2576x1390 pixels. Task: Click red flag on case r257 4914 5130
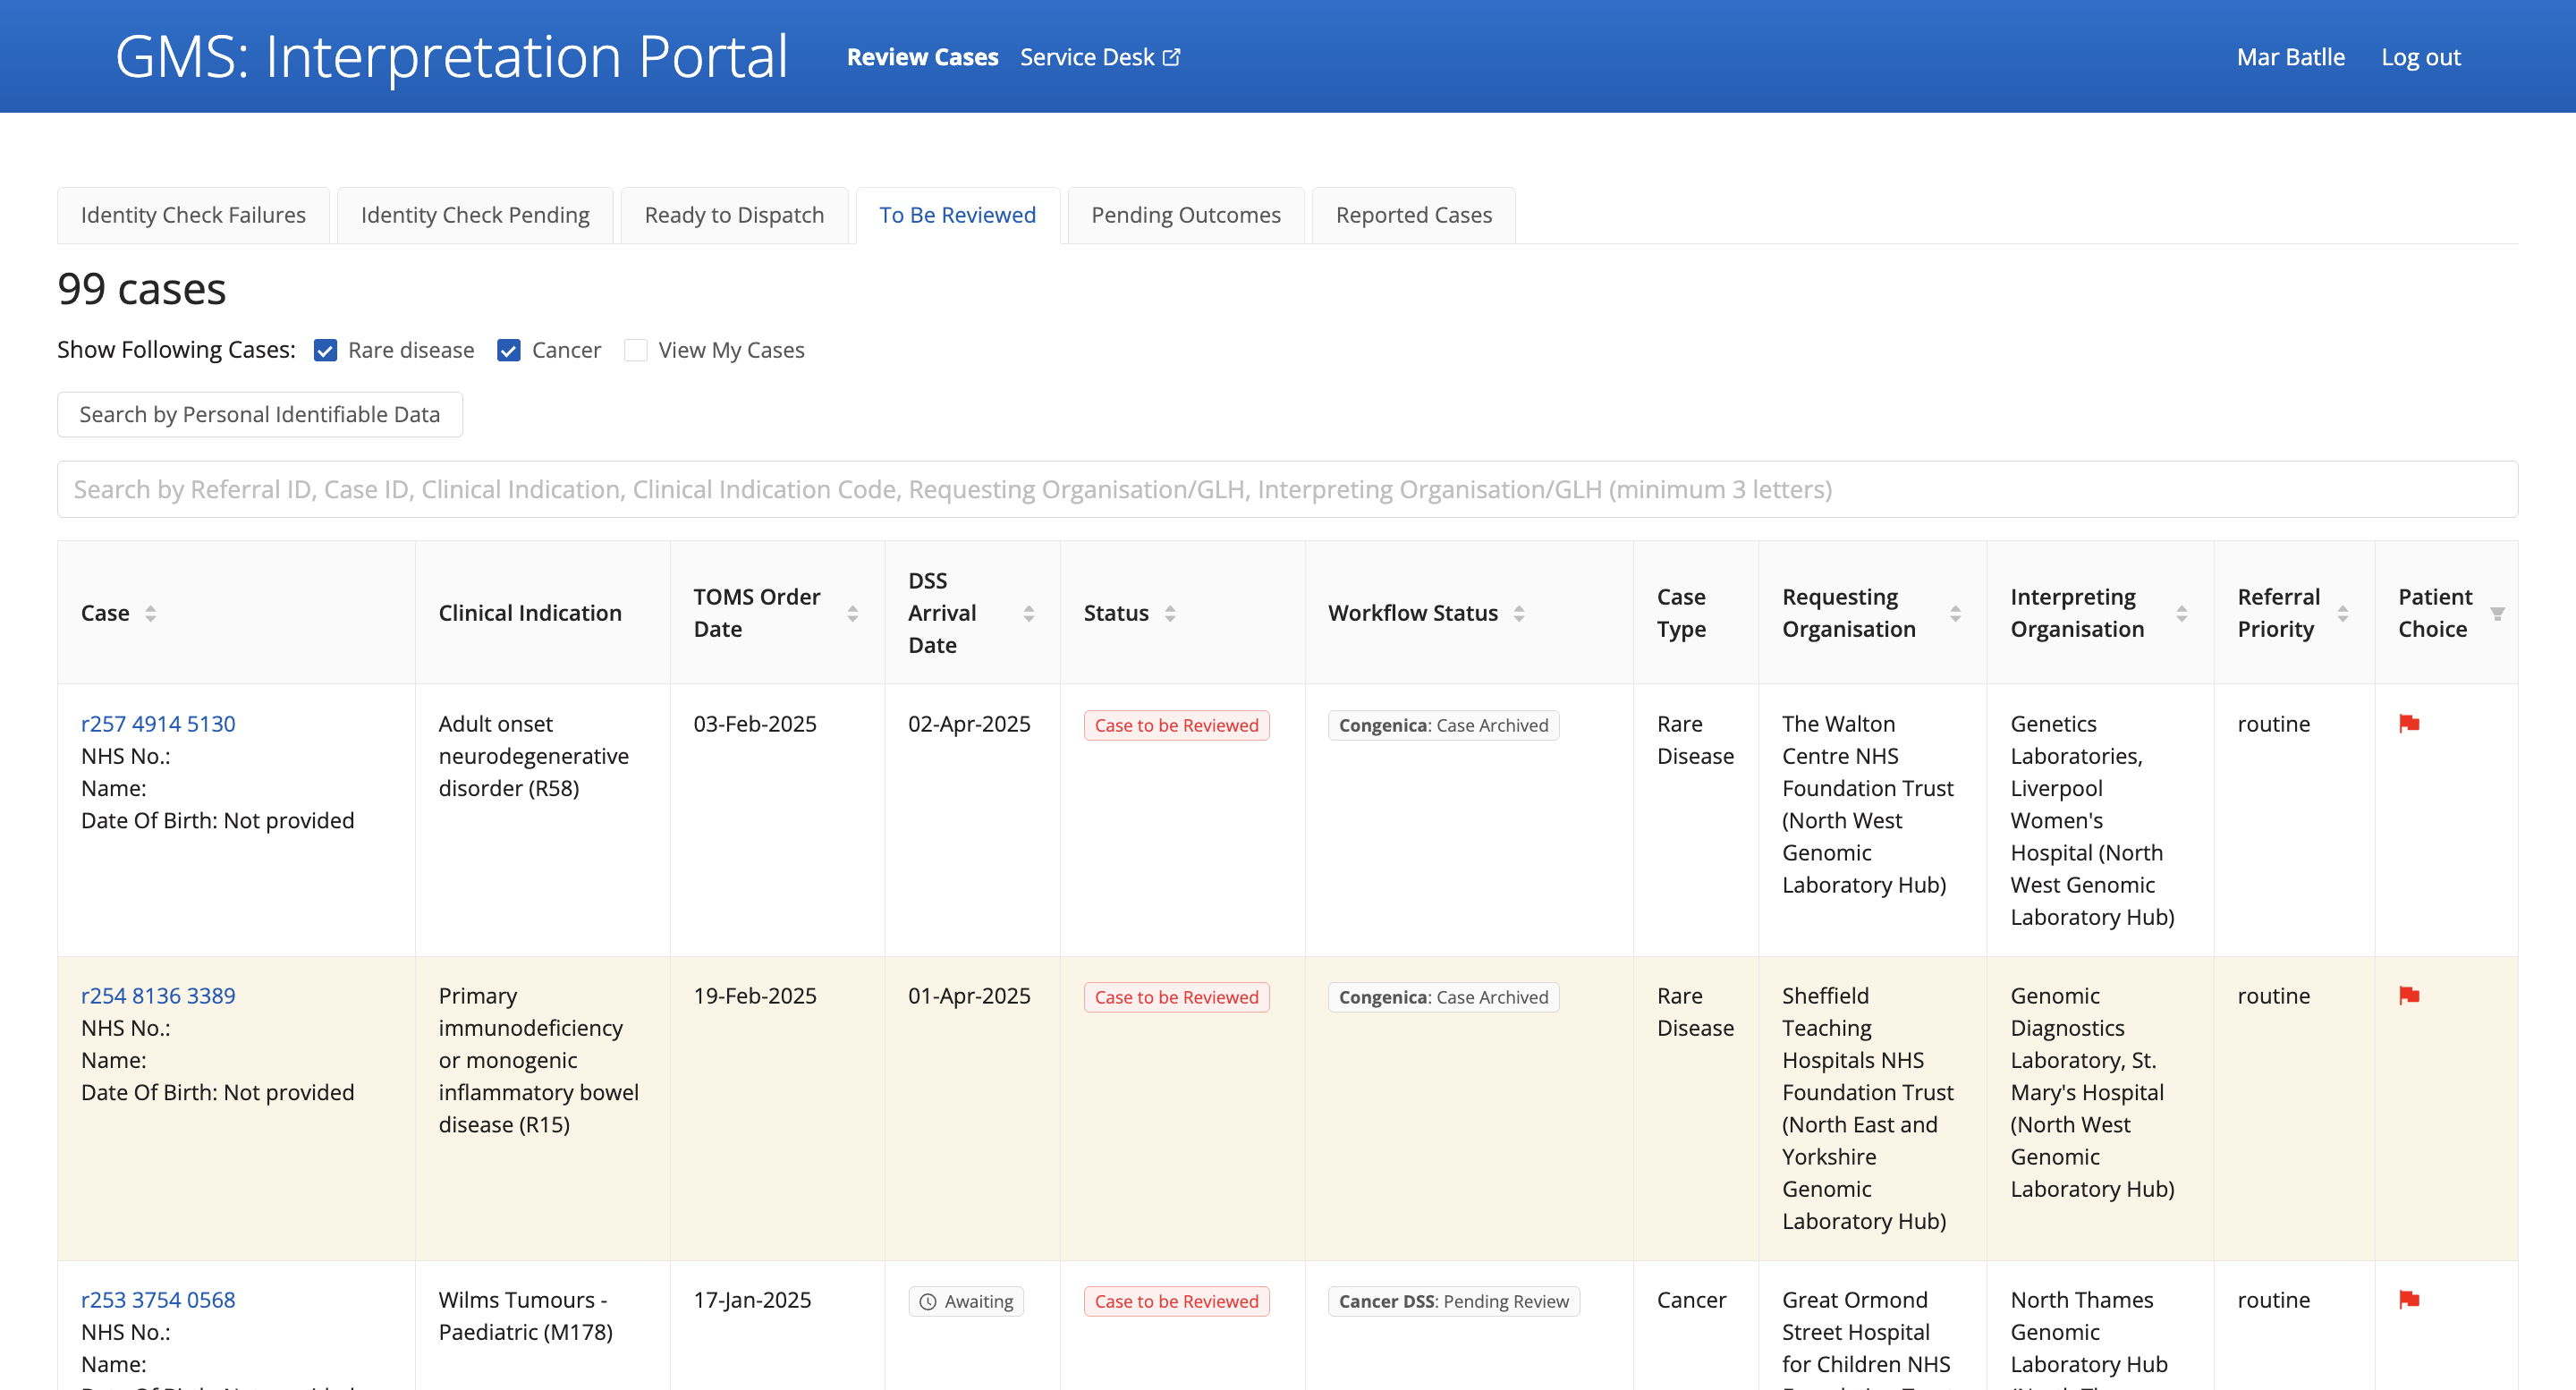point(2409,723)
